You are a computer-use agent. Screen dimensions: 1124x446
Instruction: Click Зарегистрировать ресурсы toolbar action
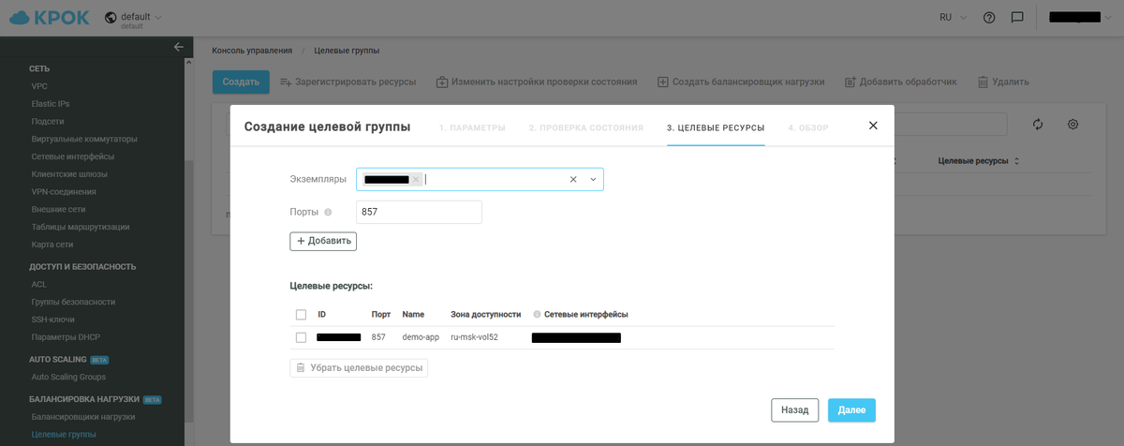(x=348, y=82)
